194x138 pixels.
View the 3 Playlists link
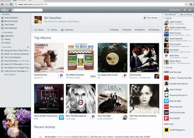(x=114, y=30)
